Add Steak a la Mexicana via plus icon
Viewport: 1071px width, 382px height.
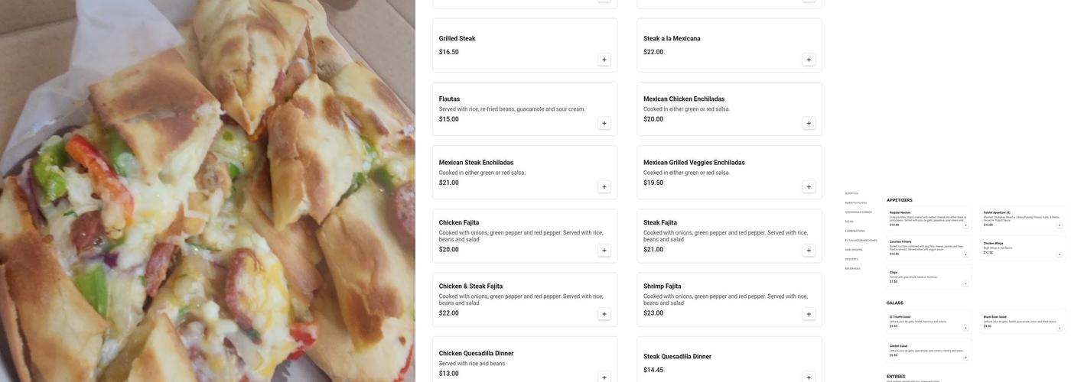pos(809,60)
